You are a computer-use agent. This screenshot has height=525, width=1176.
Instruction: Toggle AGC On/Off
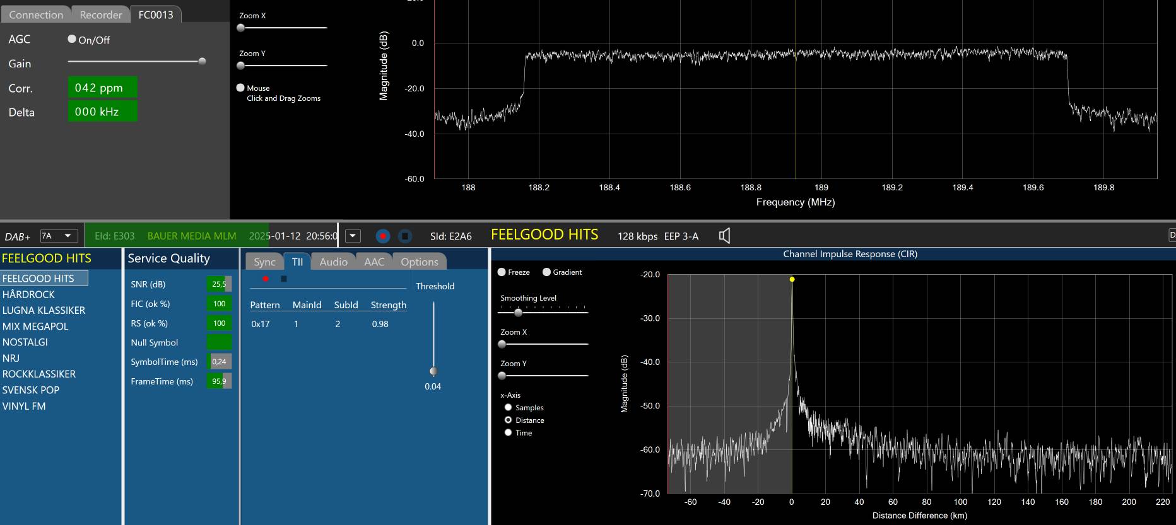click(72, 39)
